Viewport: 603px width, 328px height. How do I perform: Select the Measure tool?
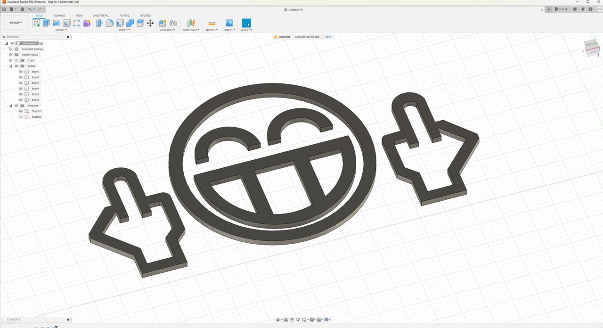click(x=212, y=23)
